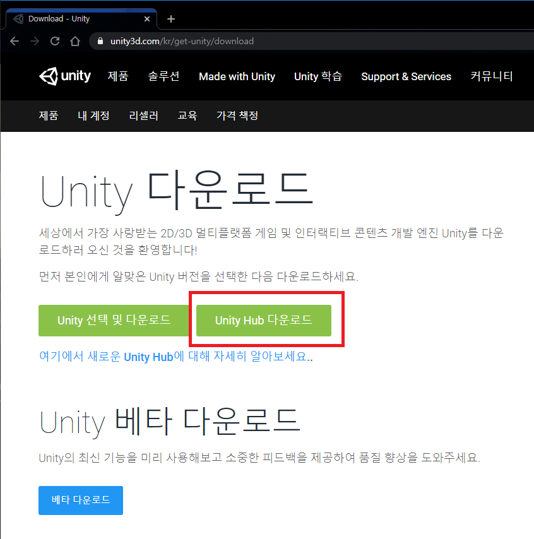Open the 커뮤니티 menu
534x539 pixels.
tap(492, 76)
